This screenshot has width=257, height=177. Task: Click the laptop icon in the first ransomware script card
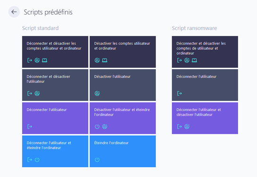point(194,60)
